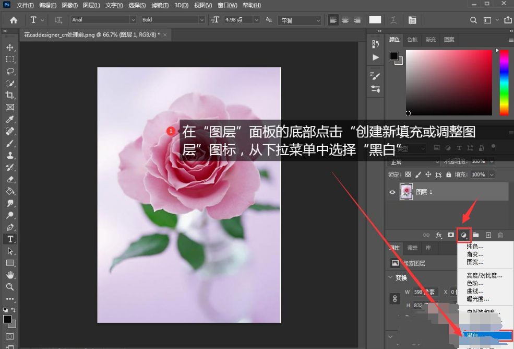
Task: Hide 图层 1 with its eye toggle
Action: point(392,192)
